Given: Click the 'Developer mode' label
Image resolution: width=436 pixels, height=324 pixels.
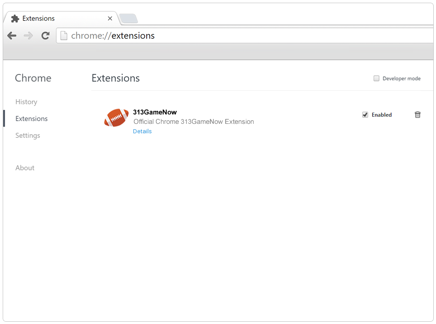Looking at the screenshot, I should point(401,79).
